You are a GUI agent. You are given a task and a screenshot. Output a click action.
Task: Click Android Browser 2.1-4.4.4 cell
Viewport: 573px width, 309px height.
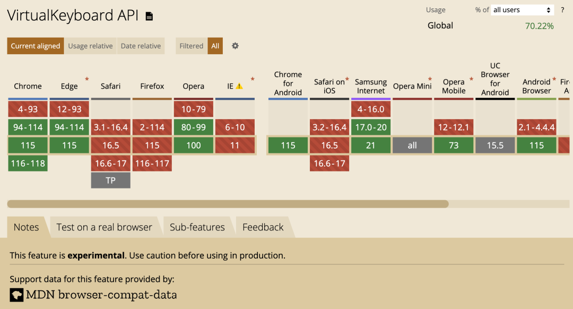536,127
